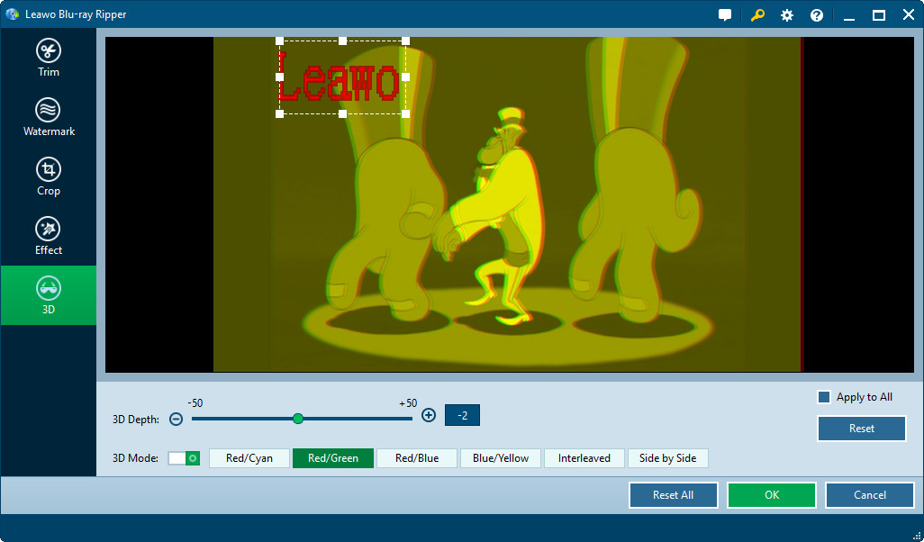Open the feedback chat bubble icon

[x=725, y=15]
